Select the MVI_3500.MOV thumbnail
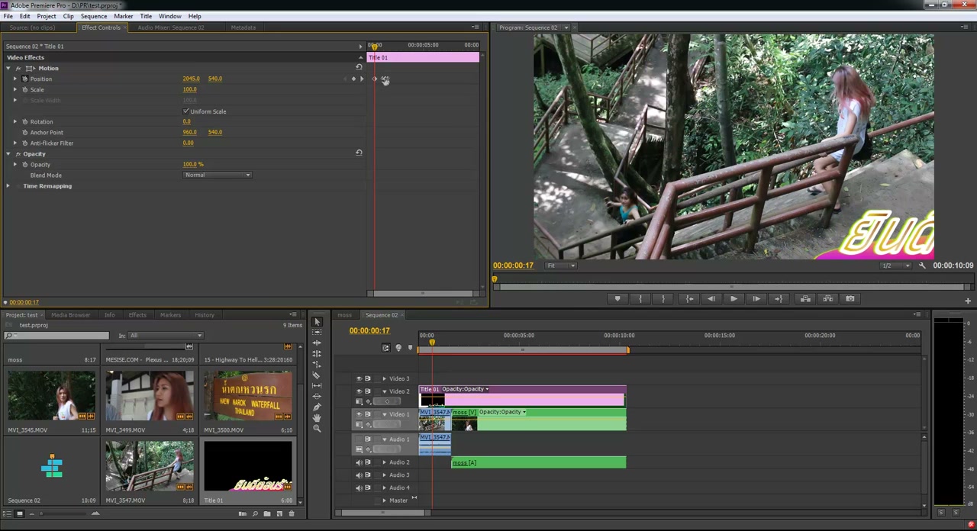Viewport: 977px width, 531px height. (x=247, y=395)
